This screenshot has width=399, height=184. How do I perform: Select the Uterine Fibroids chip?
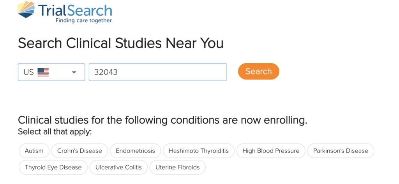point(177,167)
